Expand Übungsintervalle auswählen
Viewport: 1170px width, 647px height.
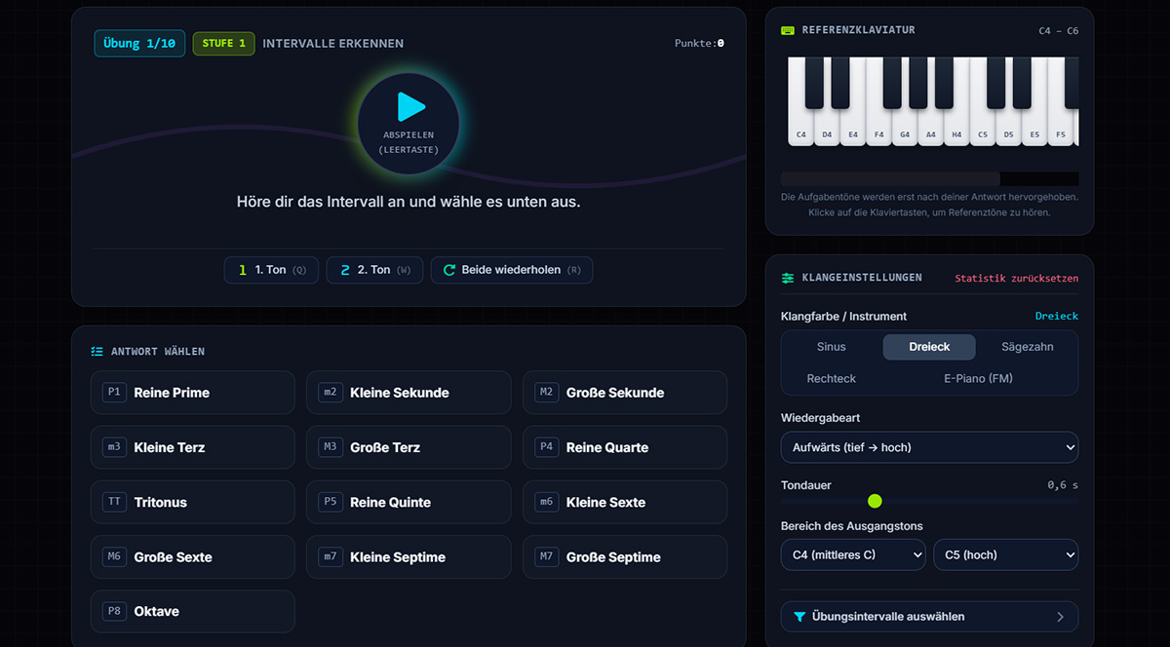pos(929,617)
